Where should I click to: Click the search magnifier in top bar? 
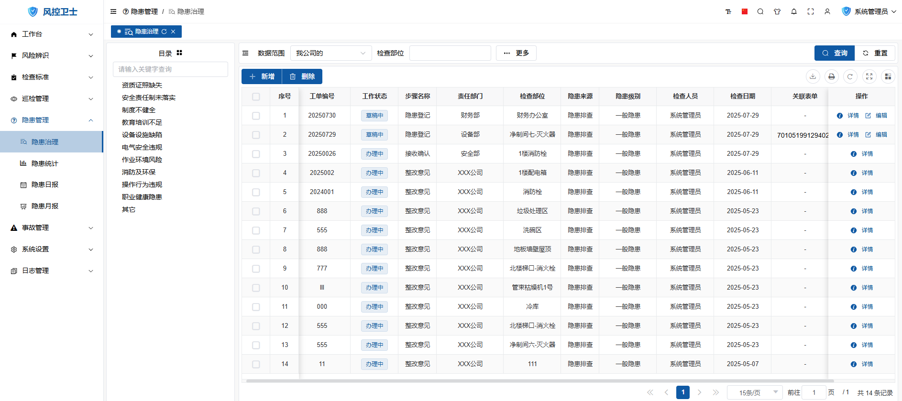(760, 11)
